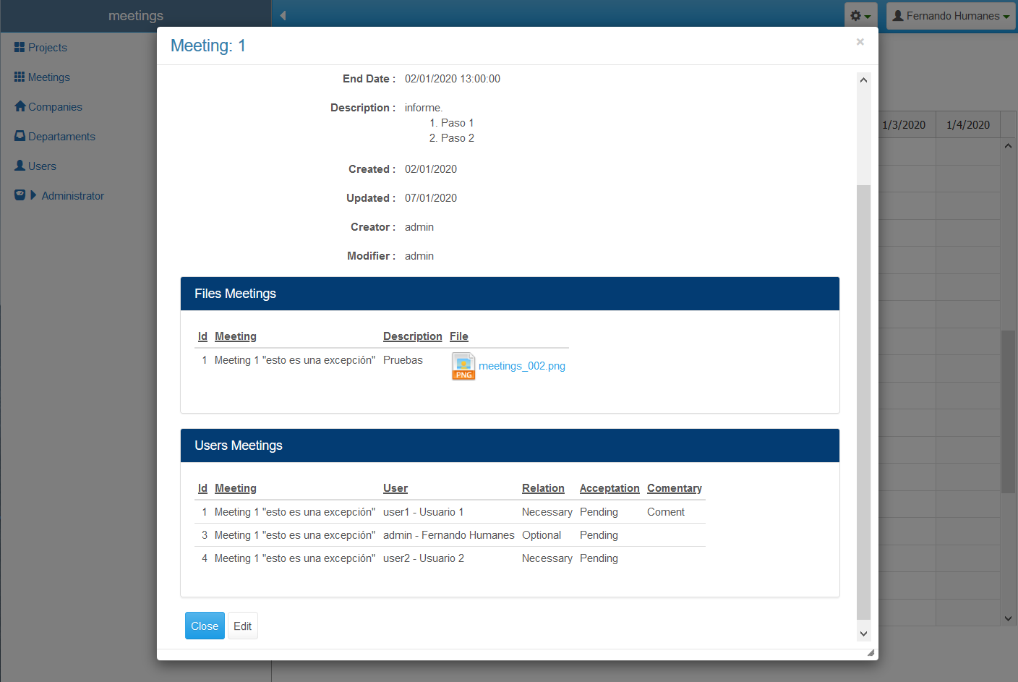The image size is (1018, 682).
Task: Click the dialog scrollbar up arrow
Action: click(863, 80)
